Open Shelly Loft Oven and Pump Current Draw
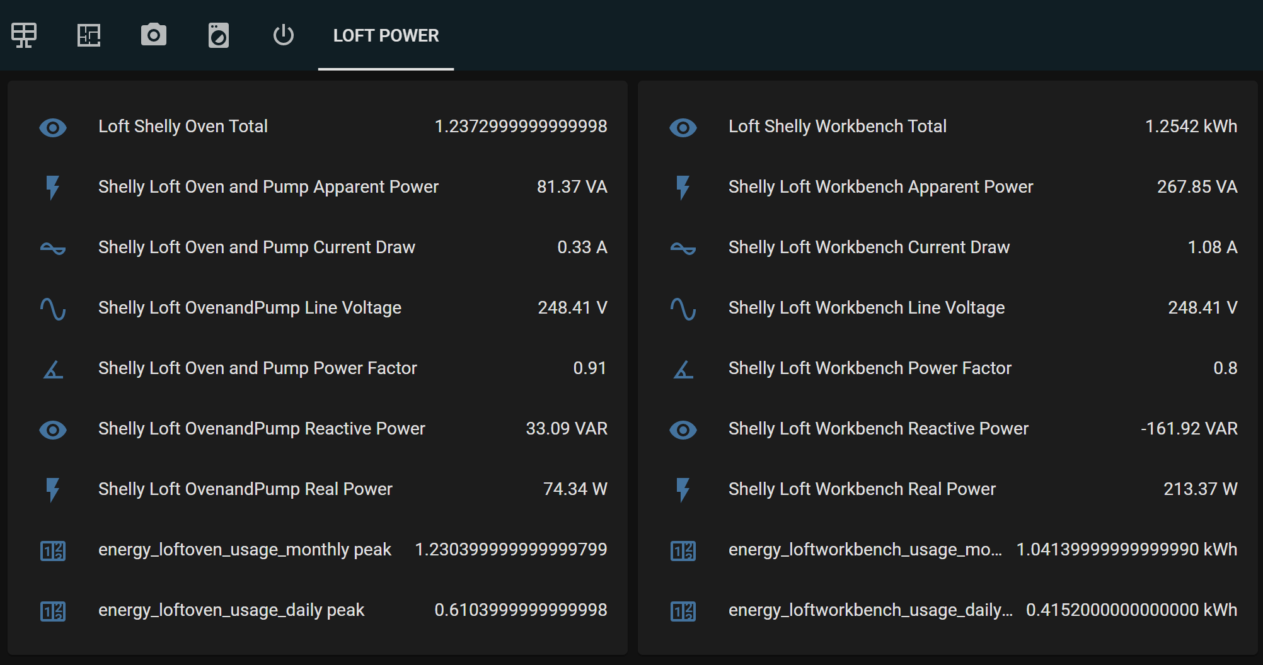The height and width of the screenshot is (665, 1263). tap(257, 247)
